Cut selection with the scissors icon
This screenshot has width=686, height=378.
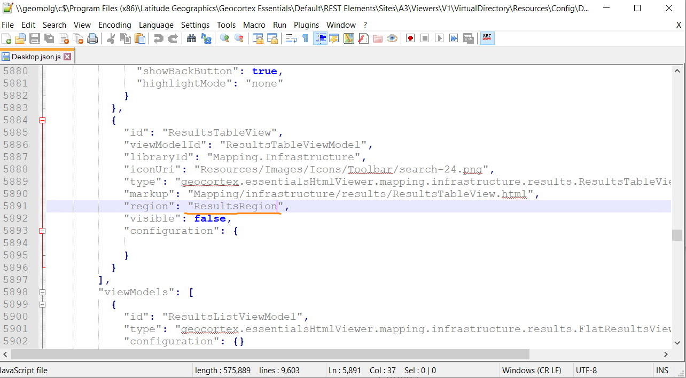[x=111, y=38]
